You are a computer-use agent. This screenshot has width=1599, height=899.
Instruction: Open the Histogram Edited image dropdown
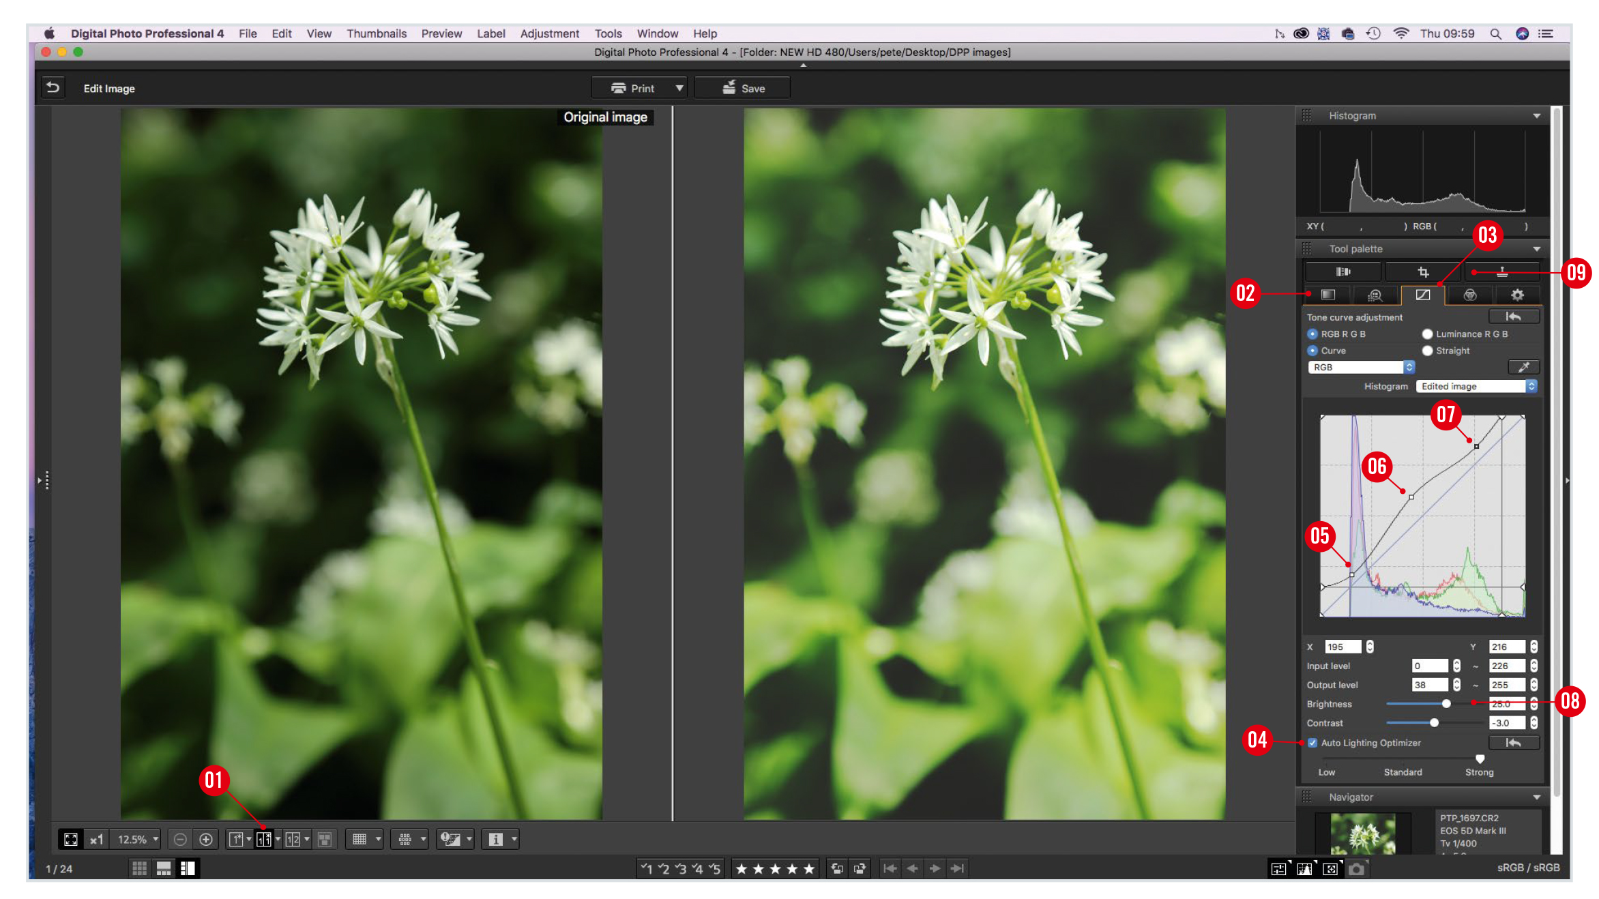(1476, 386)
